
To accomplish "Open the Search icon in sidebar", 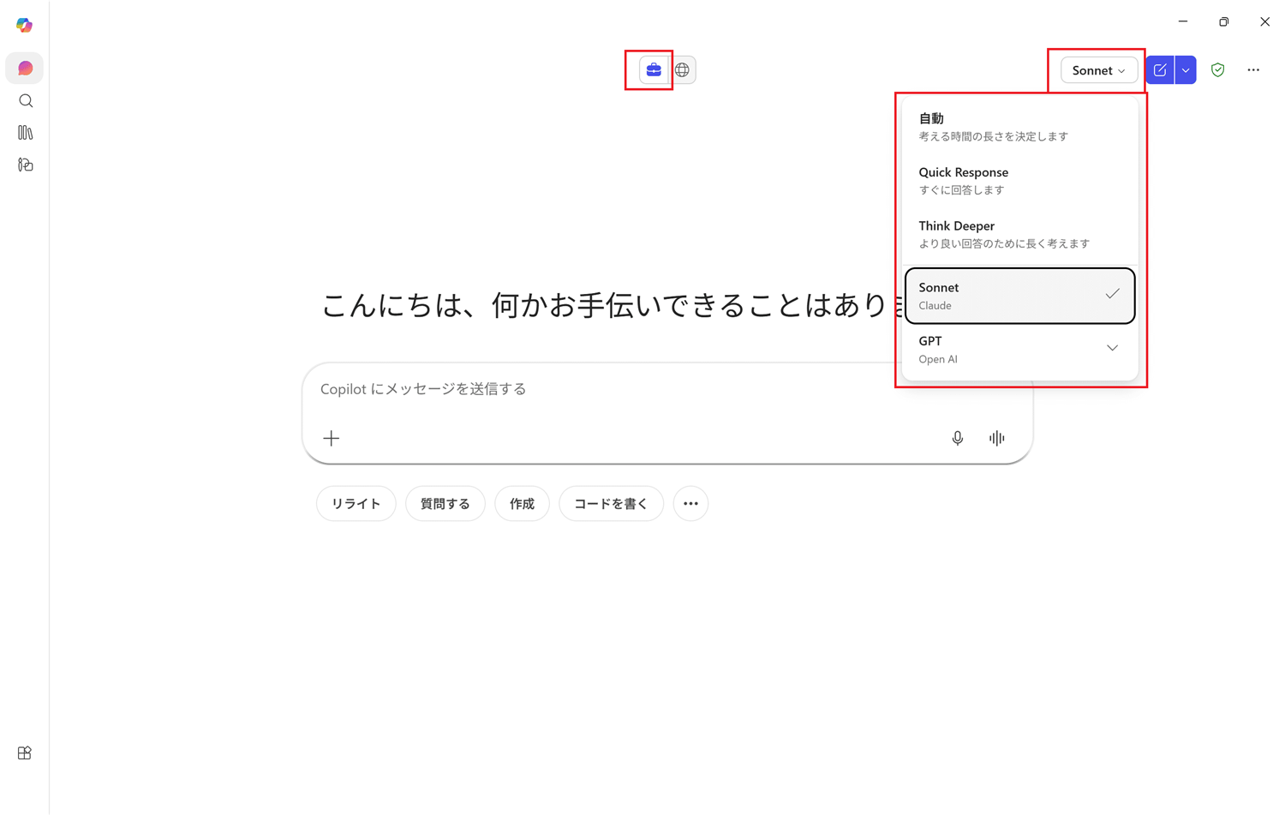I will click(26, 101).
